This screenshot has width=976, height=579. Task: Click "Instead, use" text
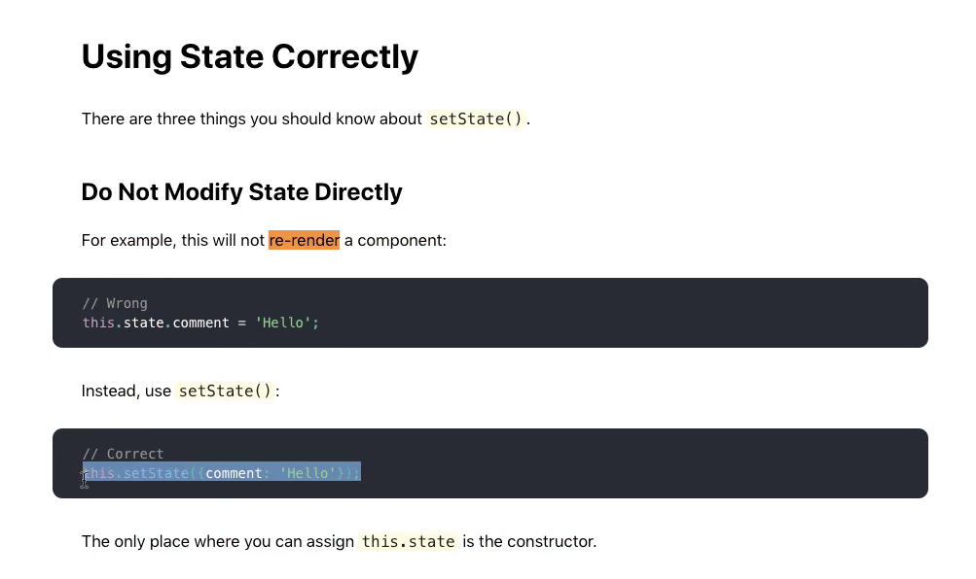coord(127,391)
